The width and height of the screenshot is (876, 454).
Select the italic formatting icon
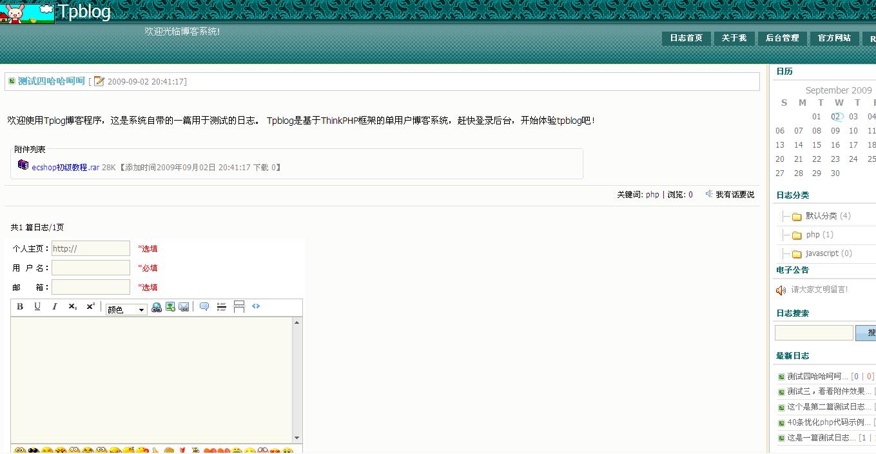click(54, 306)
